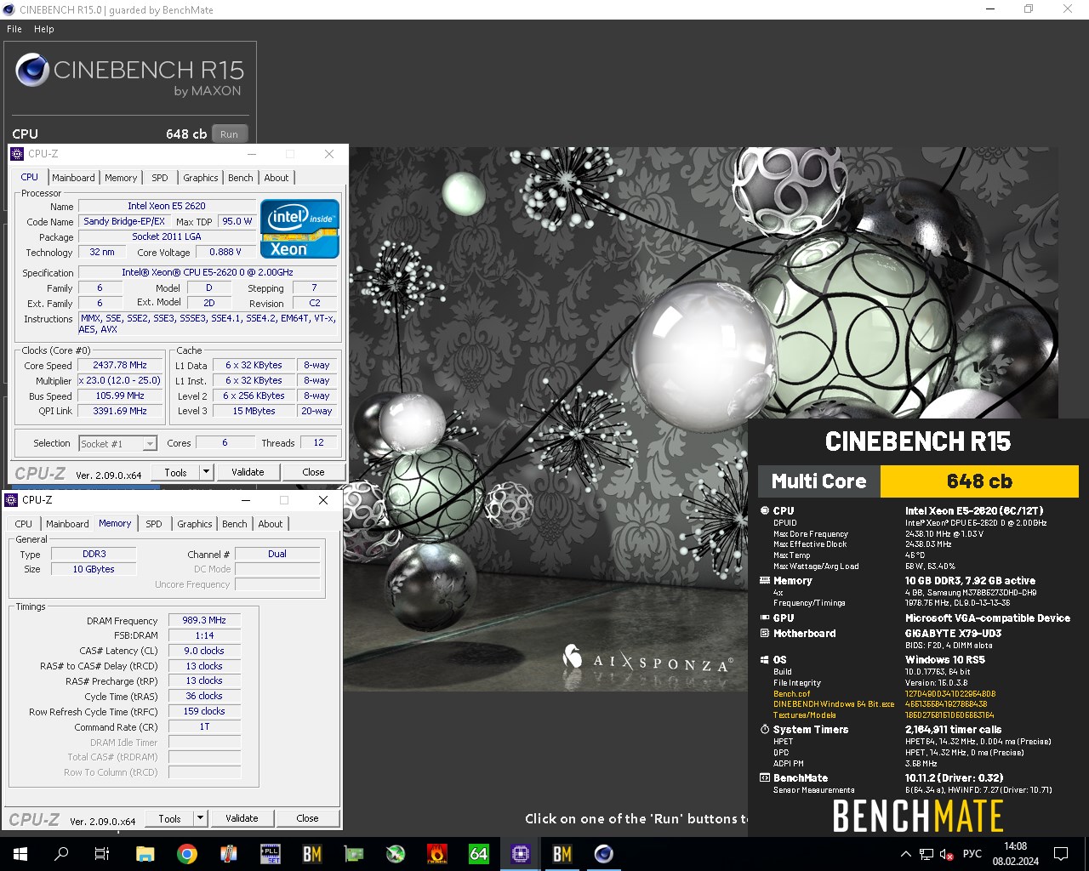Open the notification center icon

1061,854
